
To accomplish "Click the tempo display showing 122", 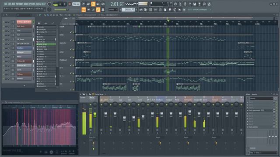I will 76,4.
